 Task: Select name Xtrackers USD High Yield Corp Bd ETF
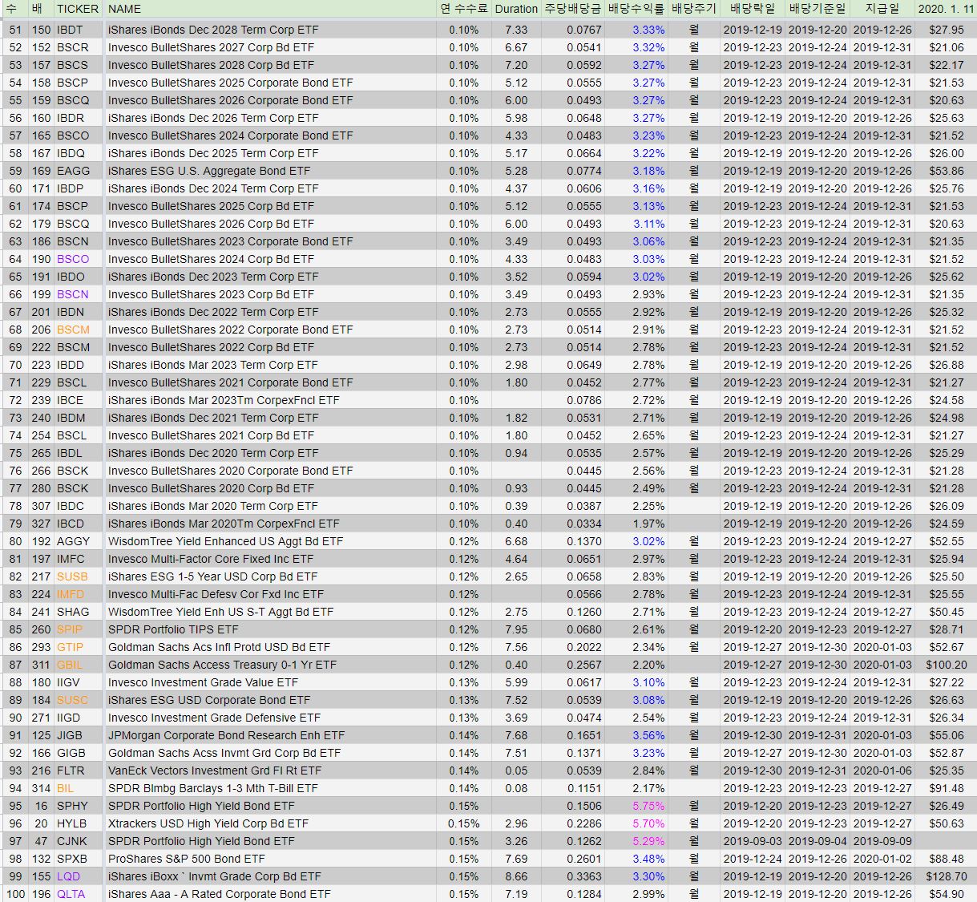point(208,823)
